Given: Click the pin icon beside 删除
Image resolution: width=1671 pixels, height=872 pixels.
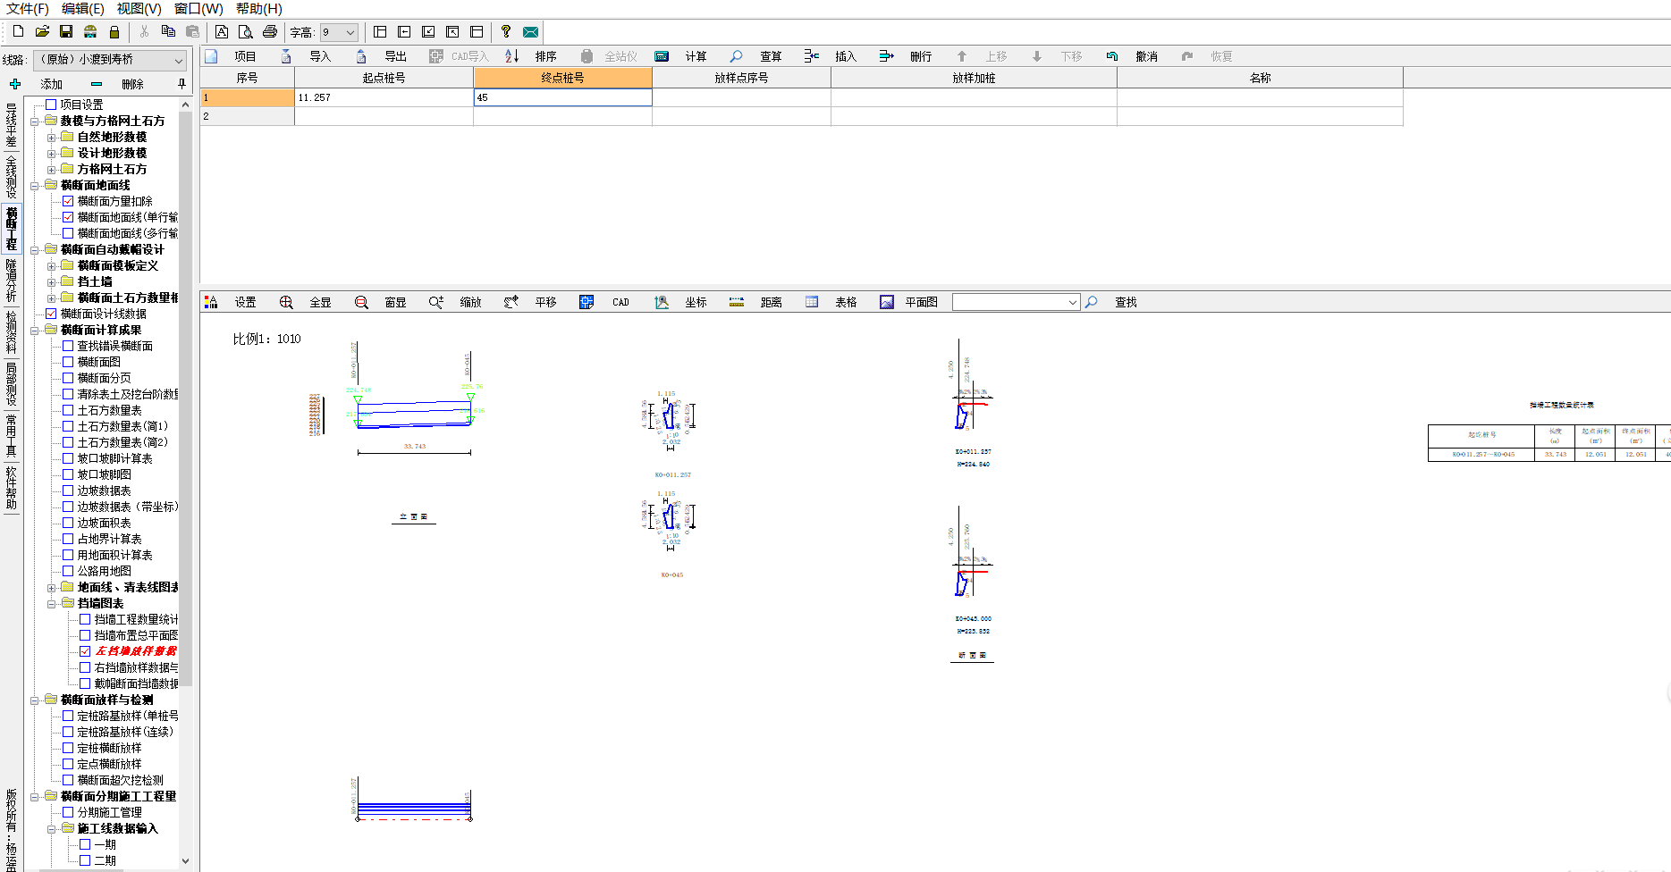Looking at the screenshot, I should tap(182, 84).
